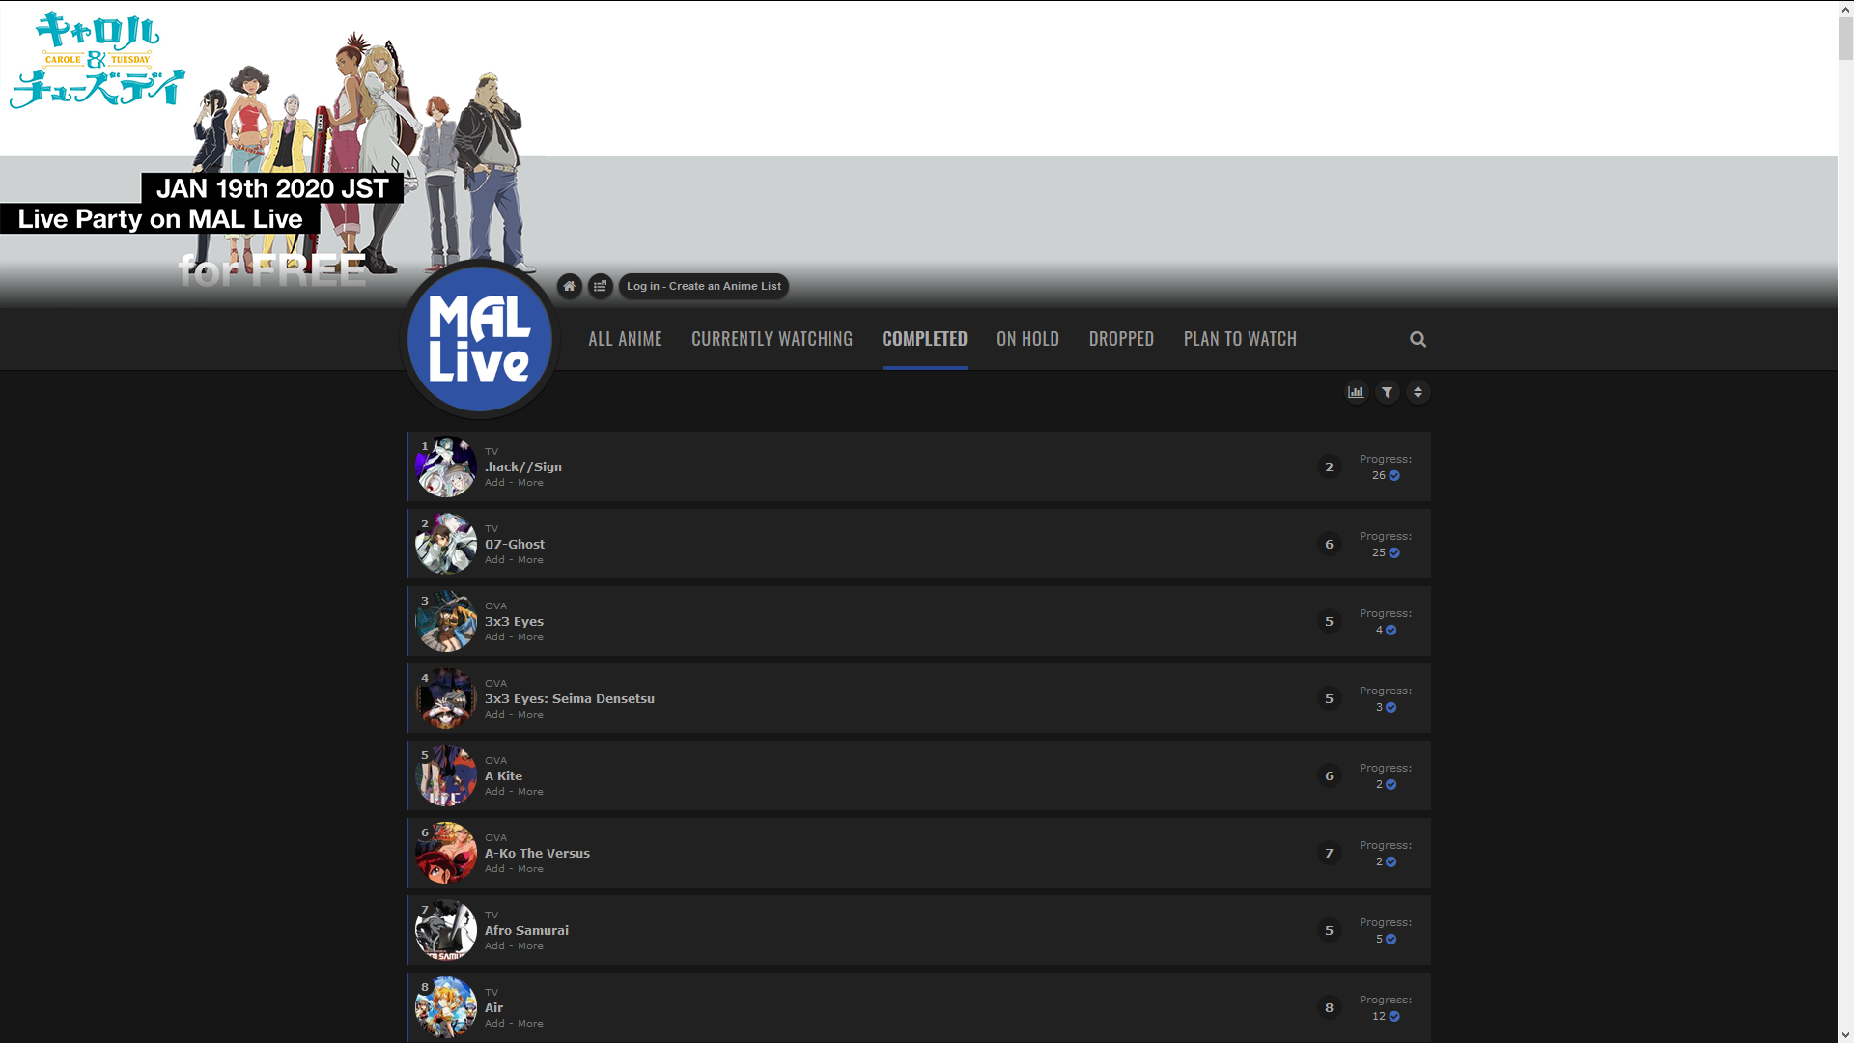Switch to the Plan to Watch tab
Viewport: 1854px width, 1043px height.
pyautogui.click(x=1240, y=339)
